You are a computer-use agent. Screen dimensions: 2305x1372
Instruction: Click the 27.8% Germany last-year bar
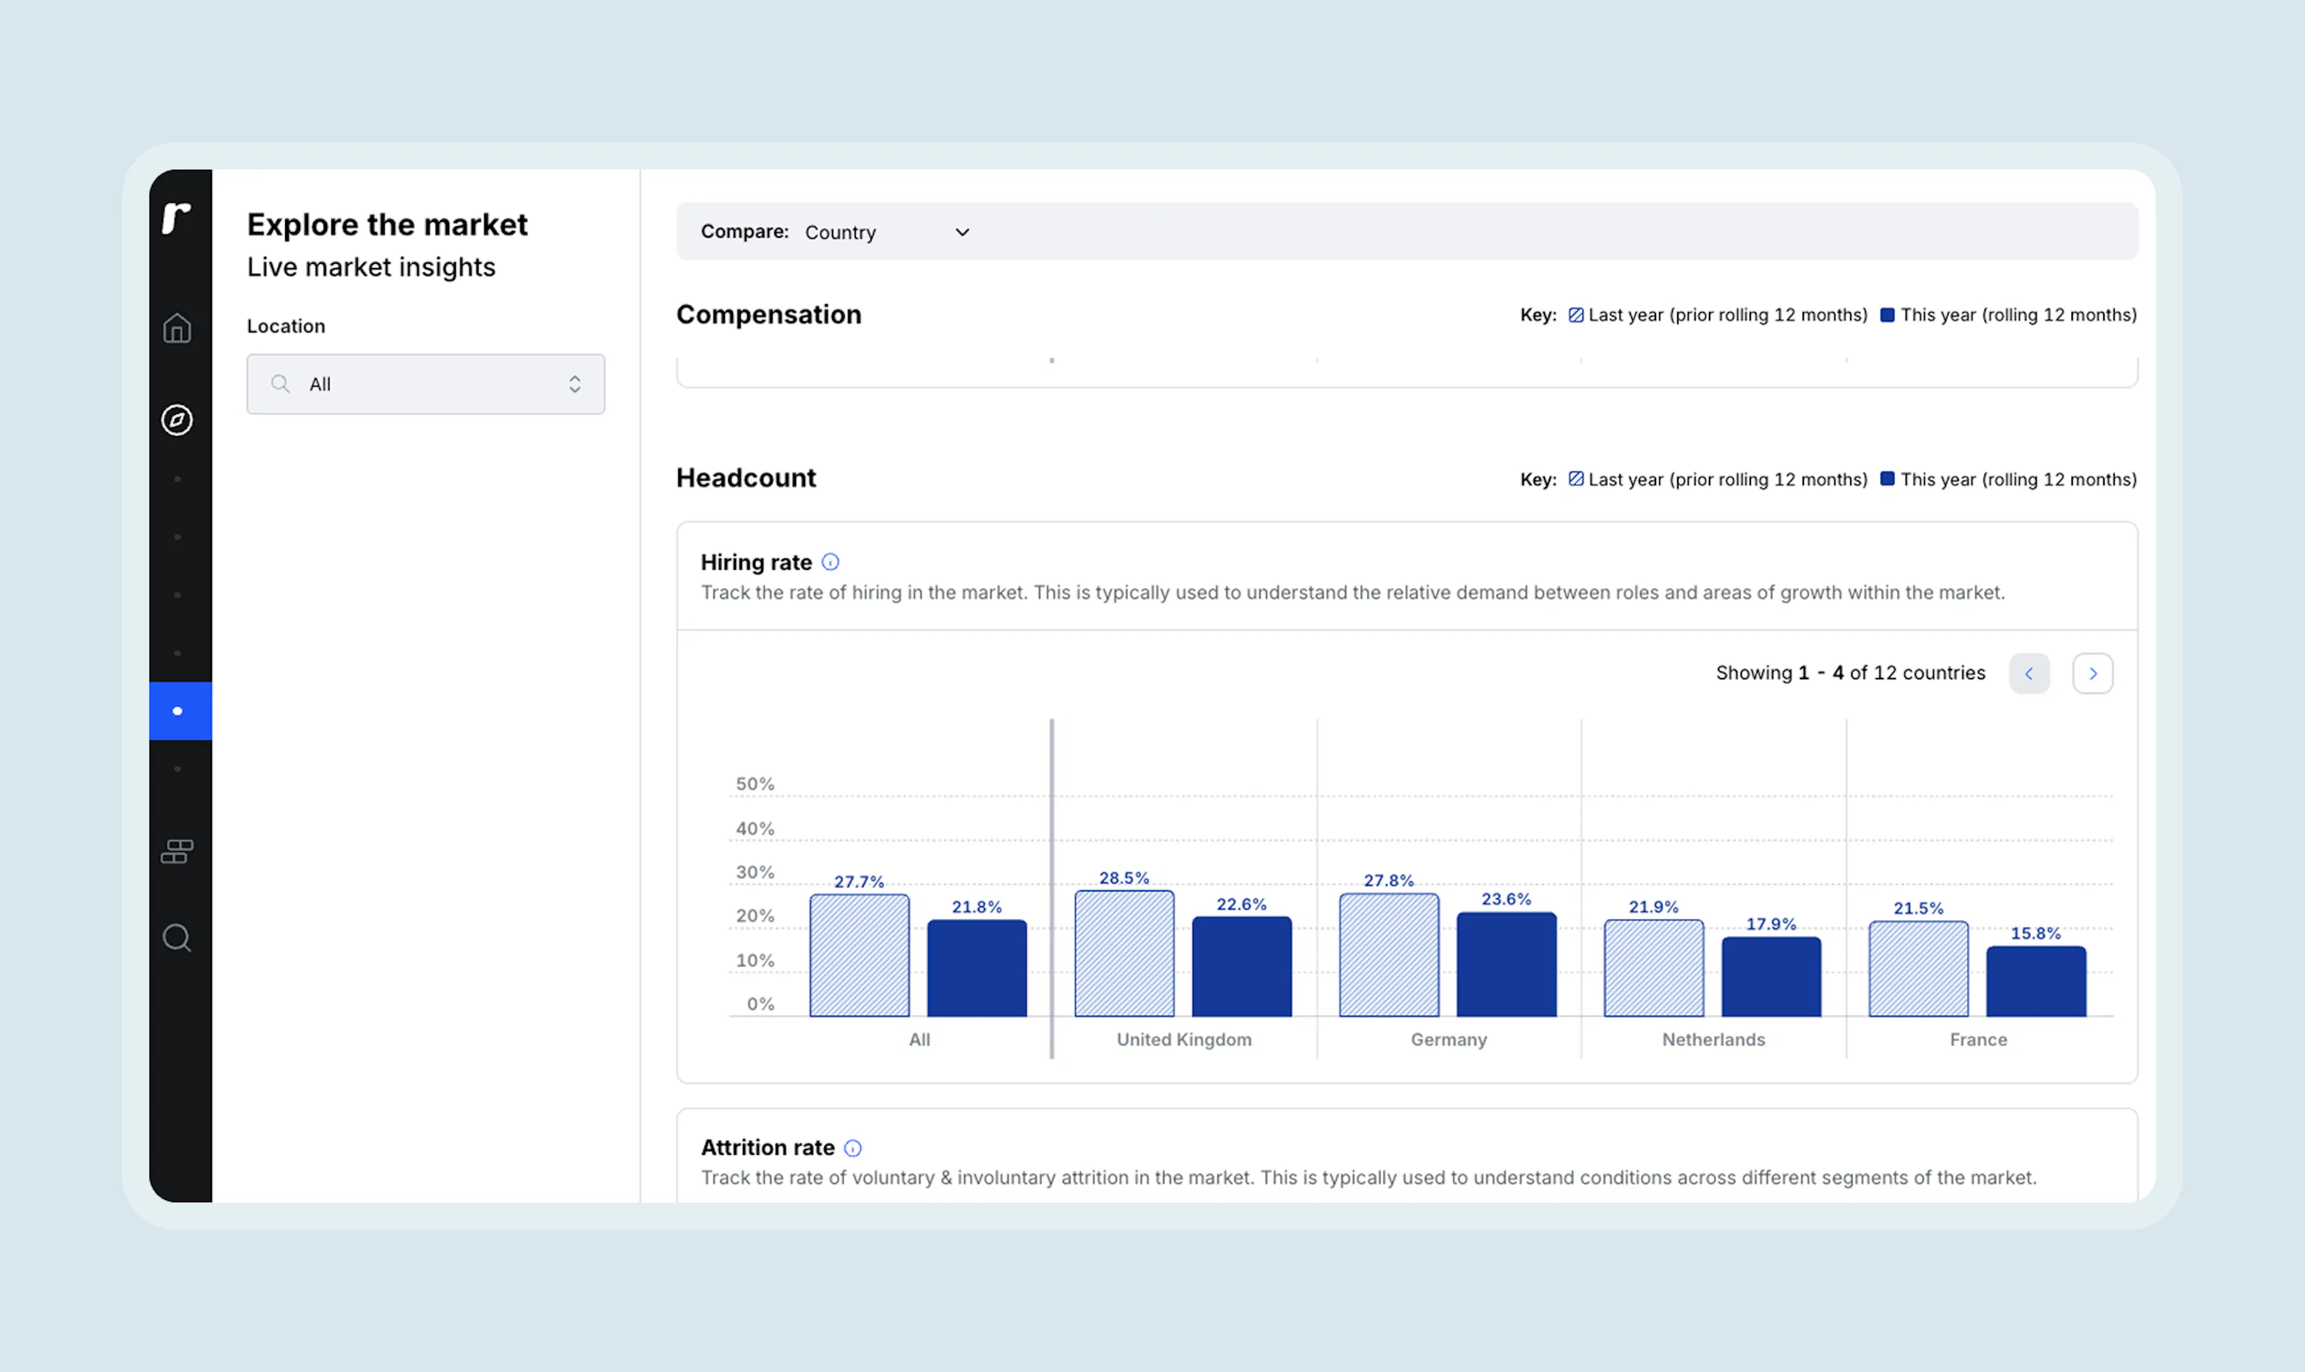coord(1388,955)
